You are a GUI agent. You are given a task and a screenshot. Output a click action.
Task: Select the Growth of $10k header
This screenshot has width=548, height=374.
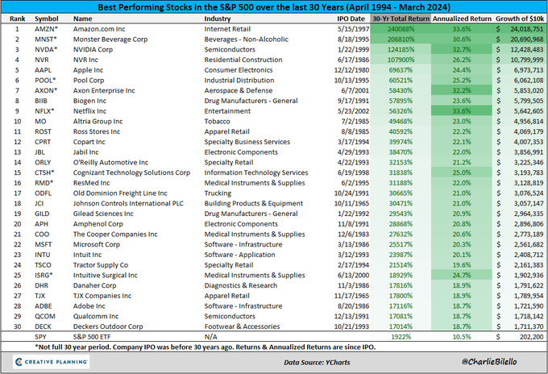point(520,19)
